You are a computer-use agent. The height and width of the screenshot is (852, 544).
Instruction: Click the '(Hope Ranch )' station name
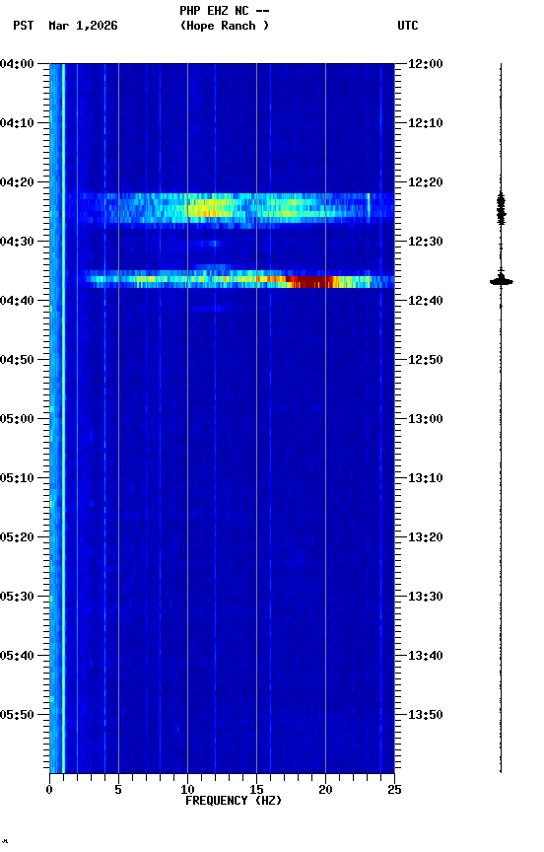pyautogui.click(x=225, y=26)
